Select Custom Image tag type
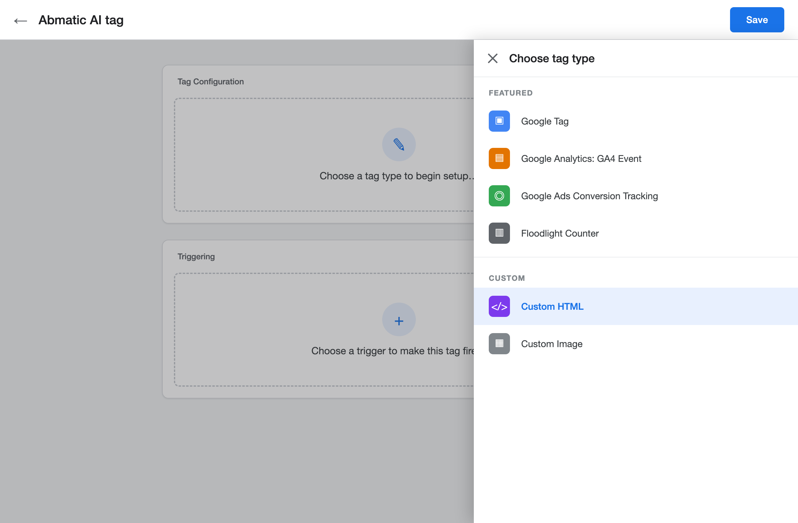Viewport: 798px width, 523px height. 636,344
